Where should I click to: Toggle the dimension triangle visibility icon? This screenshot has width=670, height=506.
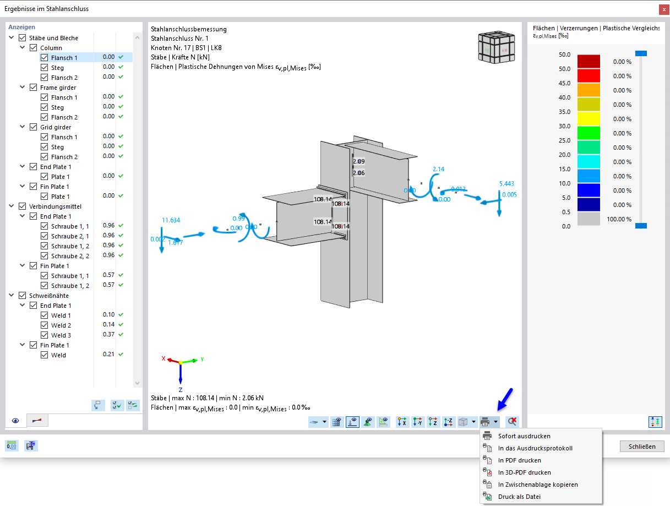pyautogui.click(x=384, y=422)
